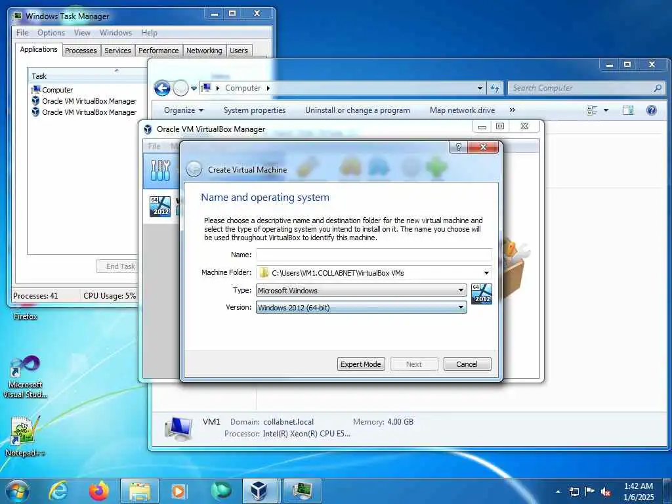Expand the explorer address bar history dropdown
Image resolution: width=672 pixels, height=504 pixels.
tap(480, 89)
